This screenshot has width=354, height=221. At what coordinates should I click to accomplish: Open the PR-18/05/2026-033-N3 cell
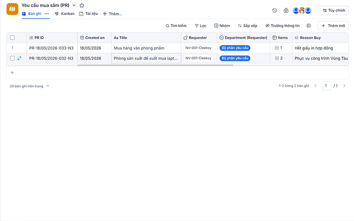(52, 48)
